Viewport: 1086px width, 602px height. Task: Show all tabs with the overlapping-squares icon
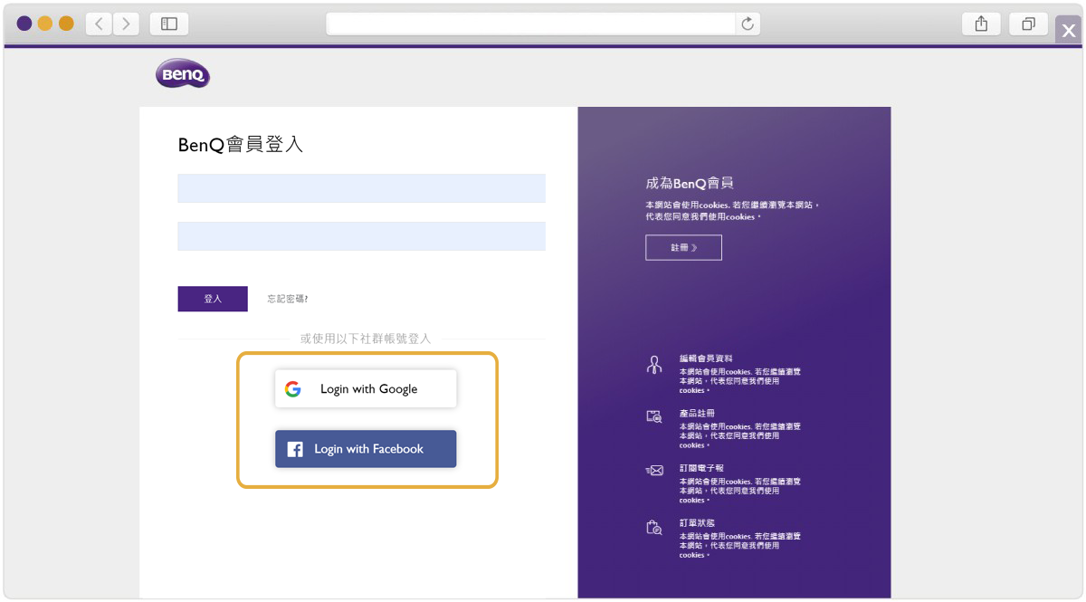pos(1028,24)
